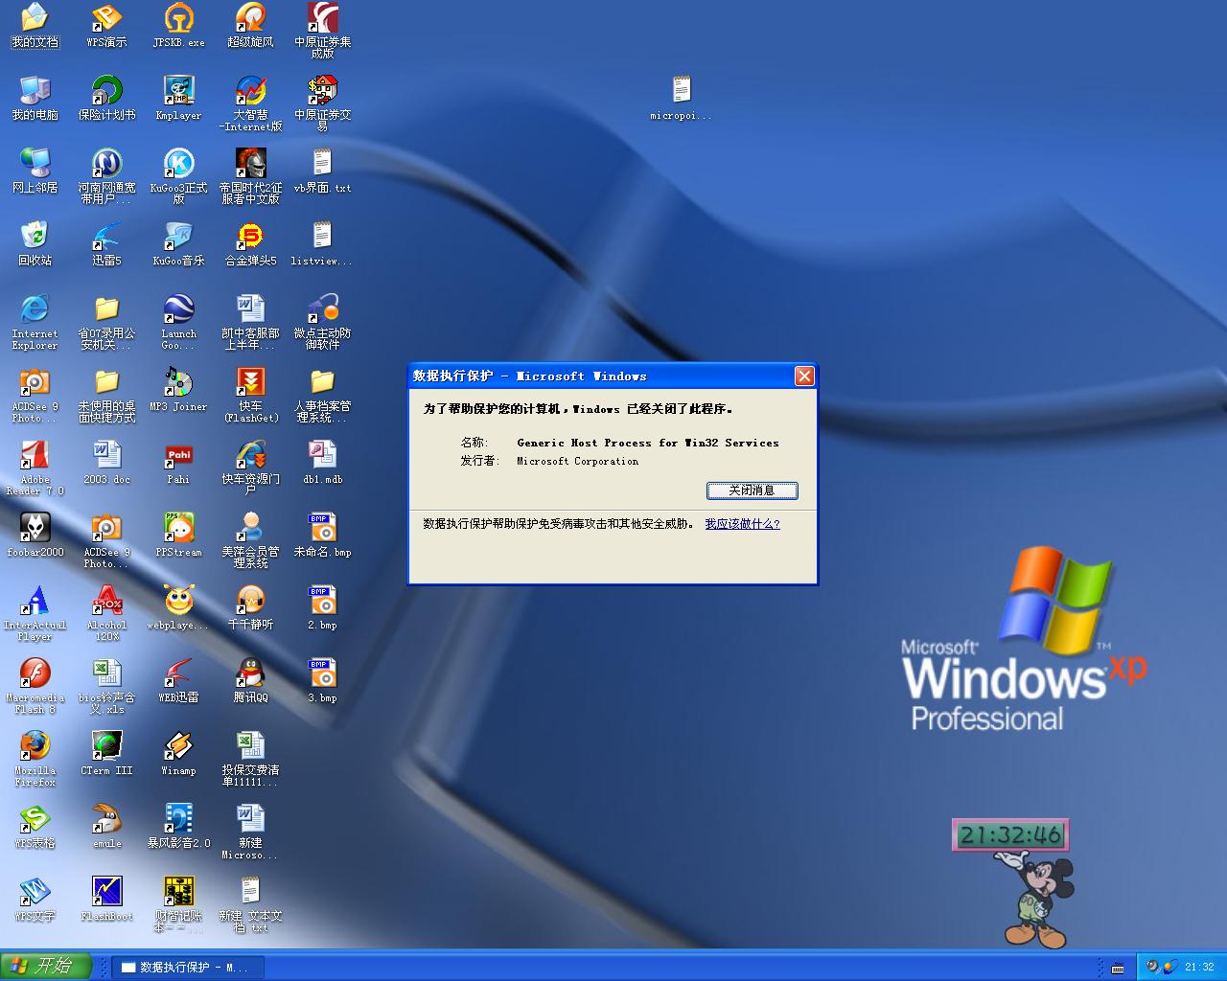Open the 我应该做什么? help link
The height and width of the screenshot is (981, 1227).
pyautogui.click(x=742, y=524)
